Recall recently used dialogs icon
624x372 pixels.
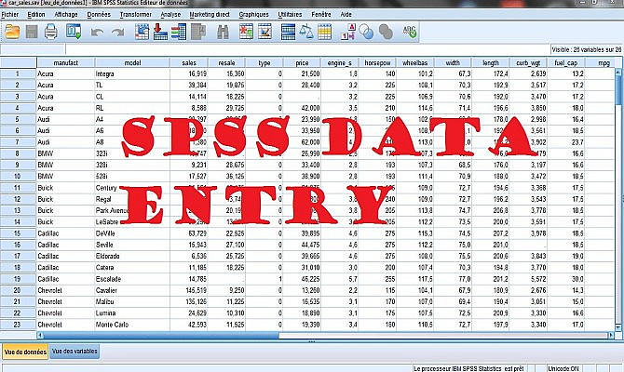[74, 32]
